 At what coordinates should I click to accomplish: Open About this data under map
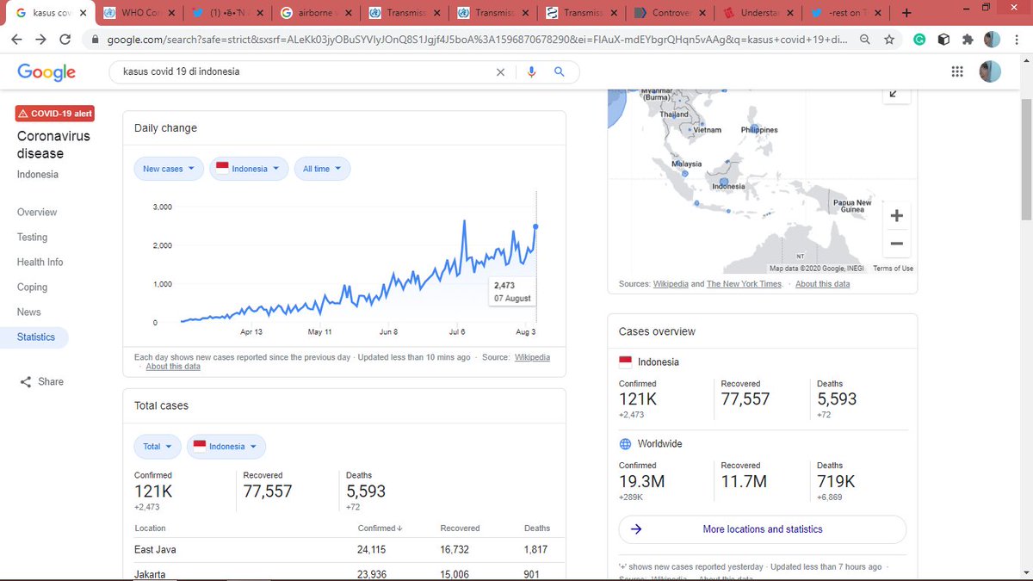(822, 284)
